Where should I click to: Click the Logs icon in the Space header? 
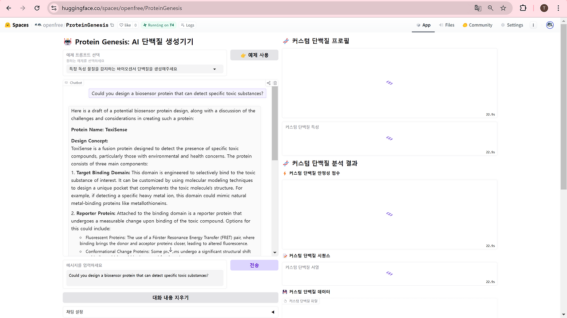coord(183,25)
